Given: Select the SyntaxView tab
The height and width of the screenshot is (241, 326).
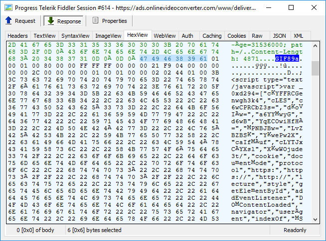Looking at the screenshot, I should coord(75,36).
